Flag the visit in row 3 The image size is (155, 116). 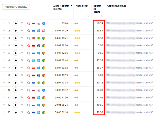(x=22, y=38)
